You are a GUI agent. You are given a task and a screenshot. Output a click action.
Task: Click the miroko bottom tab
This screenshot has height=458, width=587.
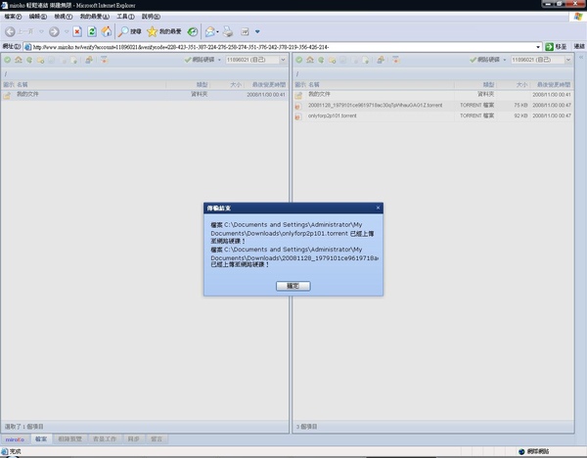(x=15, y=439)
